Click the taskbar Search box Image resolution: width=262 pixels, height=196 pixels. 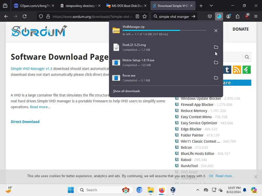pos(105,190)
